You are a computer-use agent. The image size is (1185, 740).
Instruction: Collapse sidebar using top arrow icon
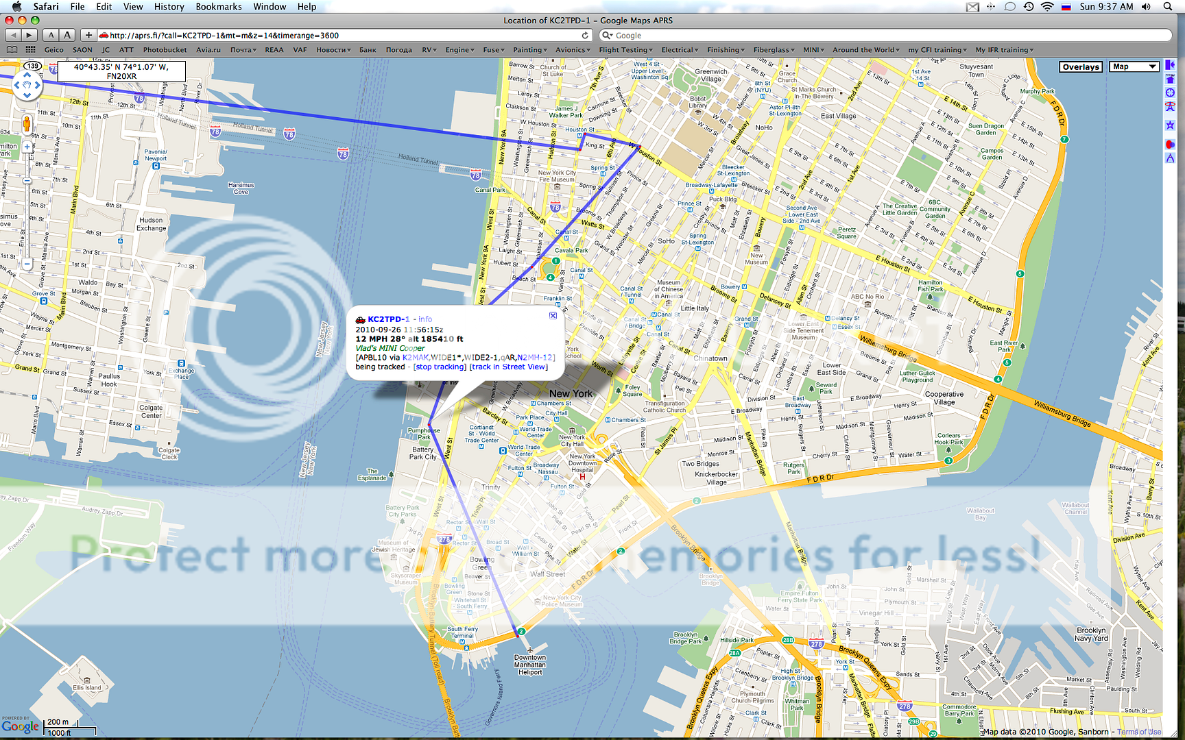(x=1170, y=65)
